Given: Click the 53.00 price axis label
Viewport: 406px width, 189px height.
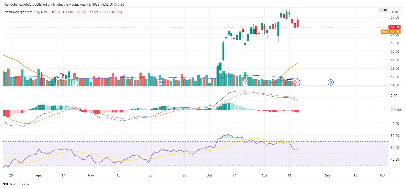Looking at the screenshot, I should pos(395,68).
